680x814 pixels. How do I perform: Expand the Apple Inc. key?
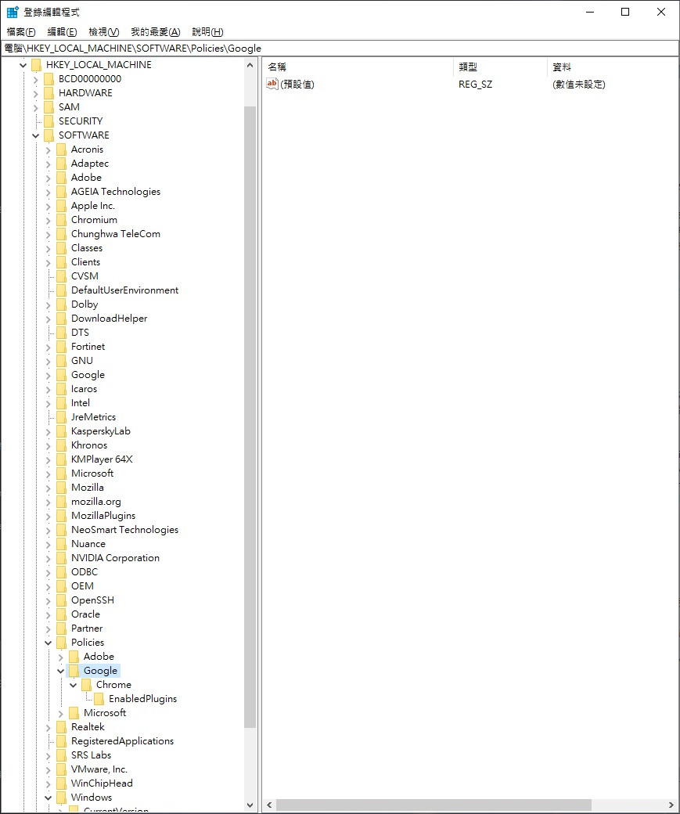48,206
